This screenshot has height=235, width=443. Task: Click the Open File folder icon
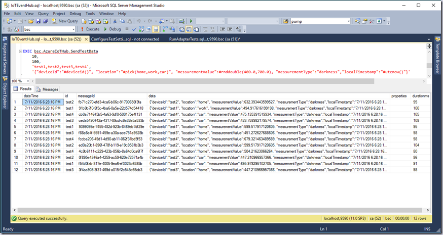pos(31,21)
